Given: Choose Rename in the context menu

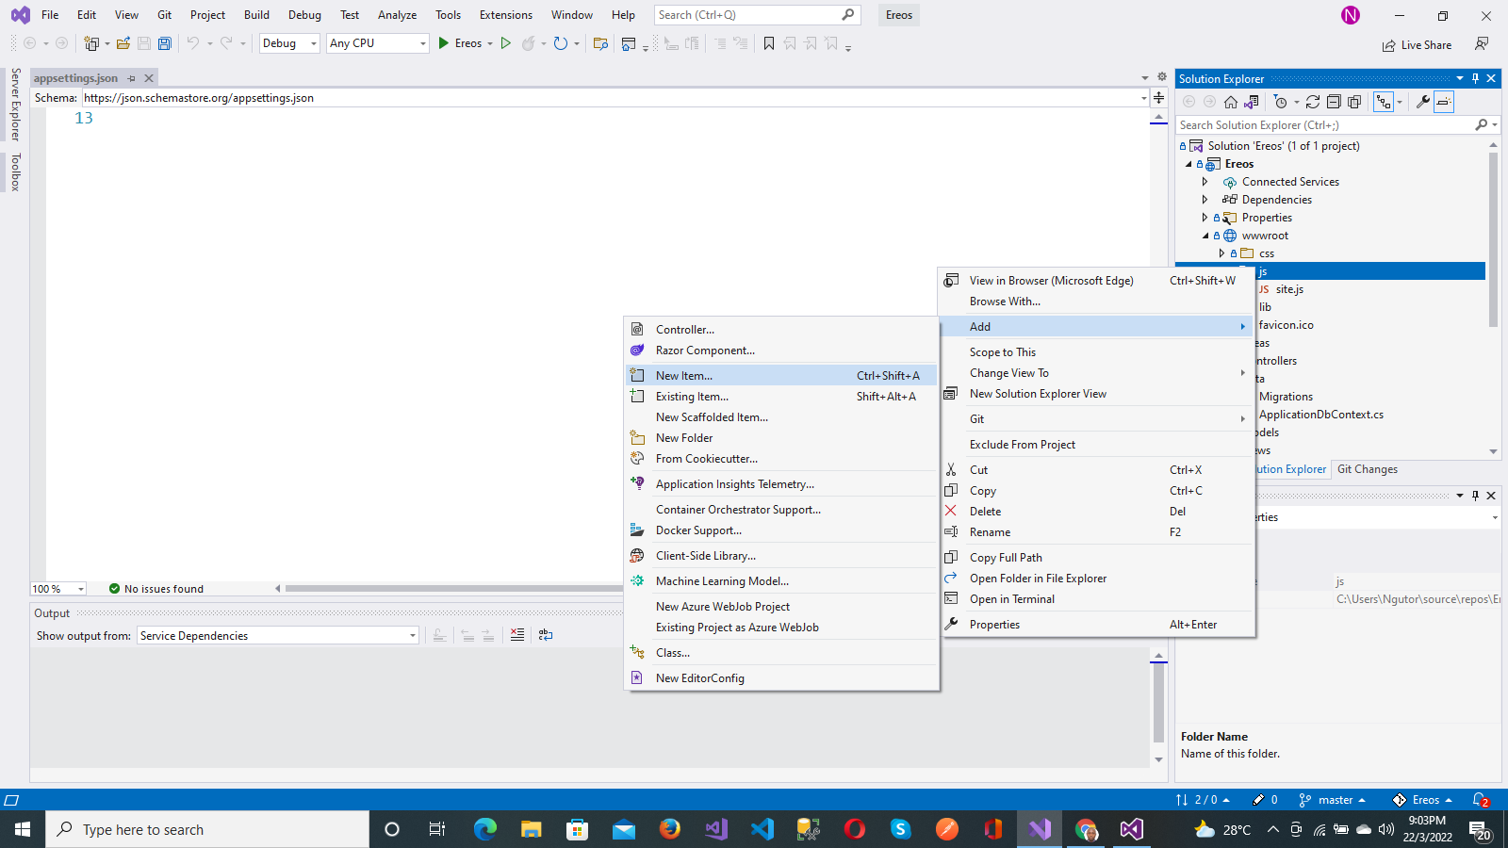Looking at the screenshot, I should coord(1098,532).
